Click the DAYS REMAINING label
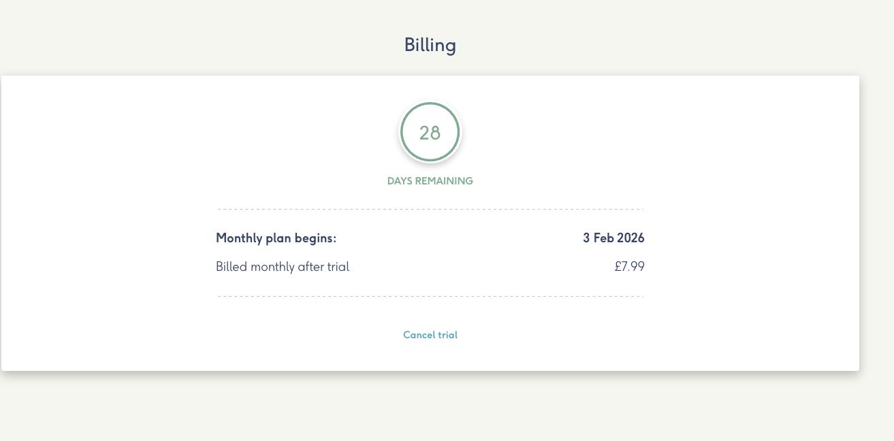Viewport: 894px width, 441px height. point(430,181)
